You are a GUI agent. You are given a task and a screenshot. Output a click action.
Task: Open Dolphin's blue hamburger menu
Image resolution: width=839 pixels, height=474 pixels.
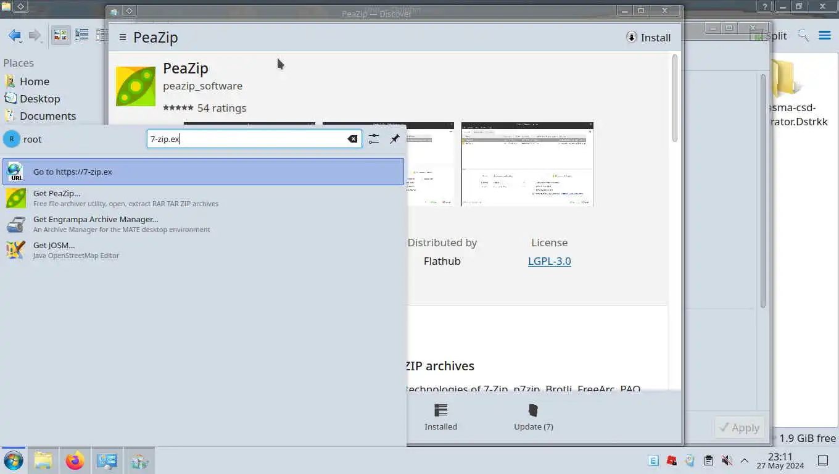(x=825, y=35)
